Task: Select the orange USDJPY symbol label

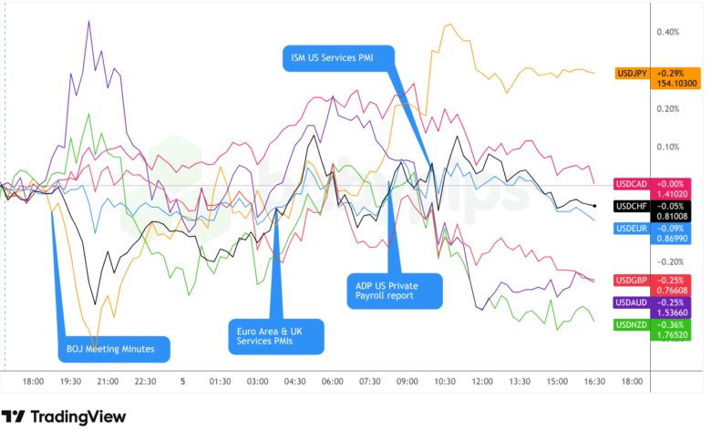Action: pos(632,71)
